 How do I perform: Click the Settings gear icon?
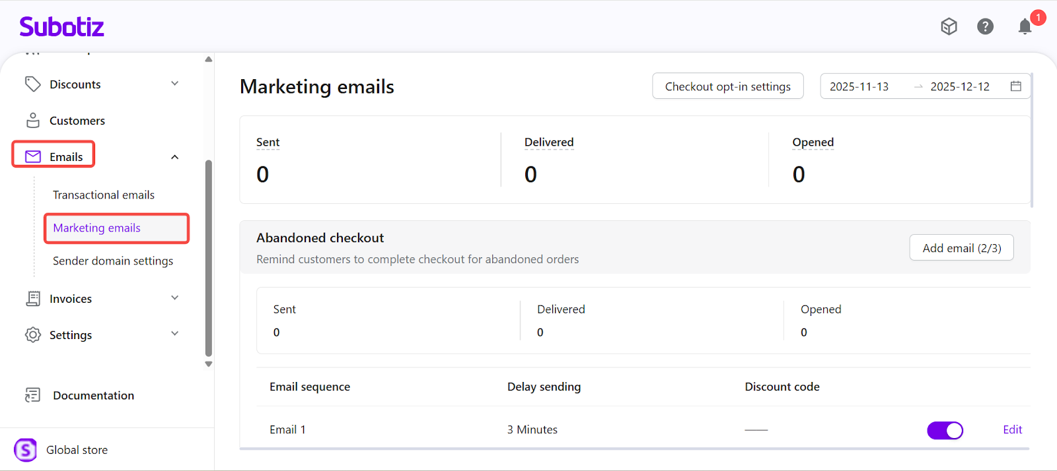pyautogui.click(x=32, y=334)
